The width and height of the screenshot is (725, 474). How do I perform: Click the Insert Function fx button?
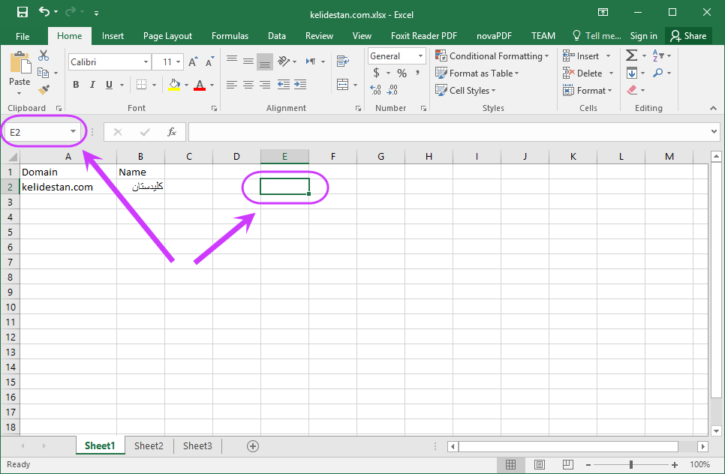pos(172,132)
